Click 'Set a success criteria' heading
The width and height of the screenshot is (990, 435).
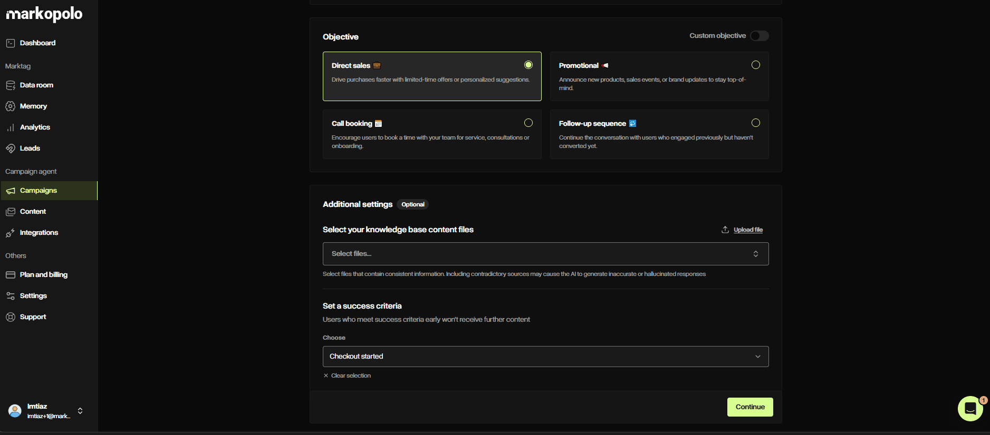click(362, 306)
